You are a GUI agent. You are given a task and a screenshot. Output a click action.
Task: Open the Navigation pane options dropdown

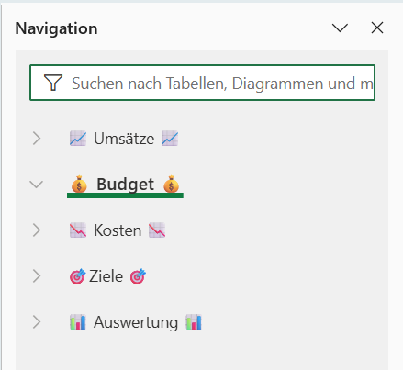[x=340, y=28]
